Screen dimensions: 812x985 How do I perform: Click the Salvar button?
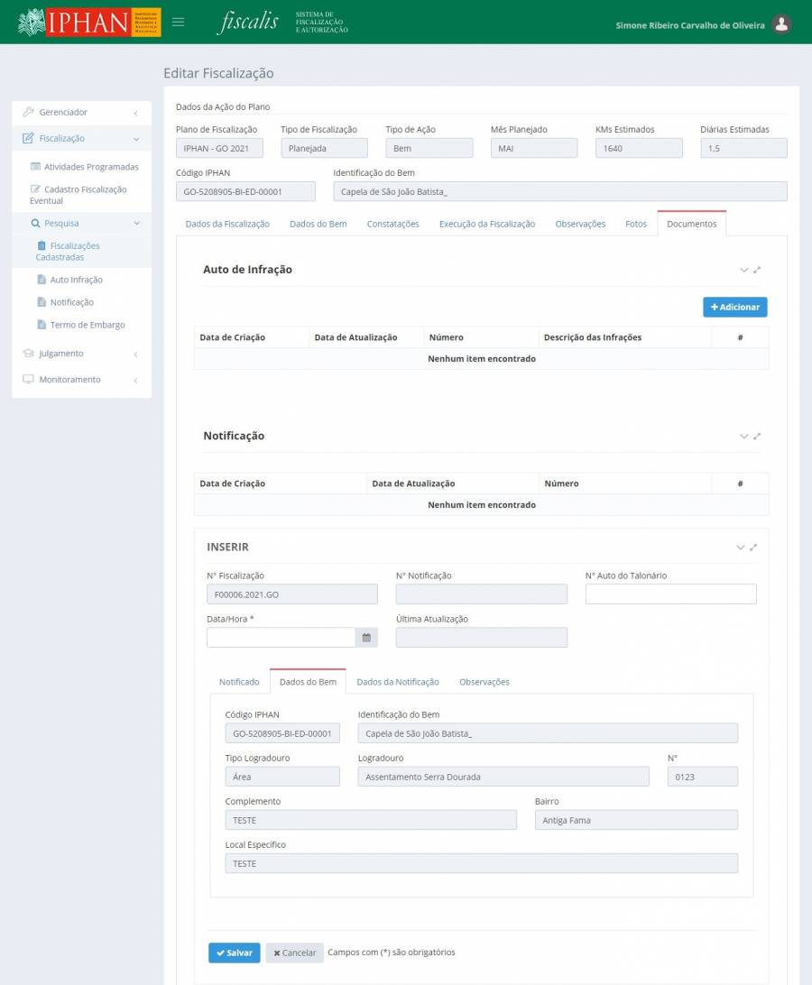(x=234, y=953)
